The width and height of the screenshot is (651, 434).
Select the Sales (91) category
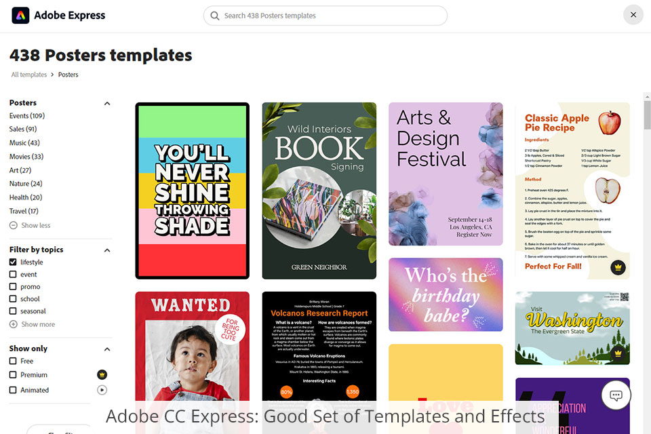pyautogui.click(x=23, y=129)
